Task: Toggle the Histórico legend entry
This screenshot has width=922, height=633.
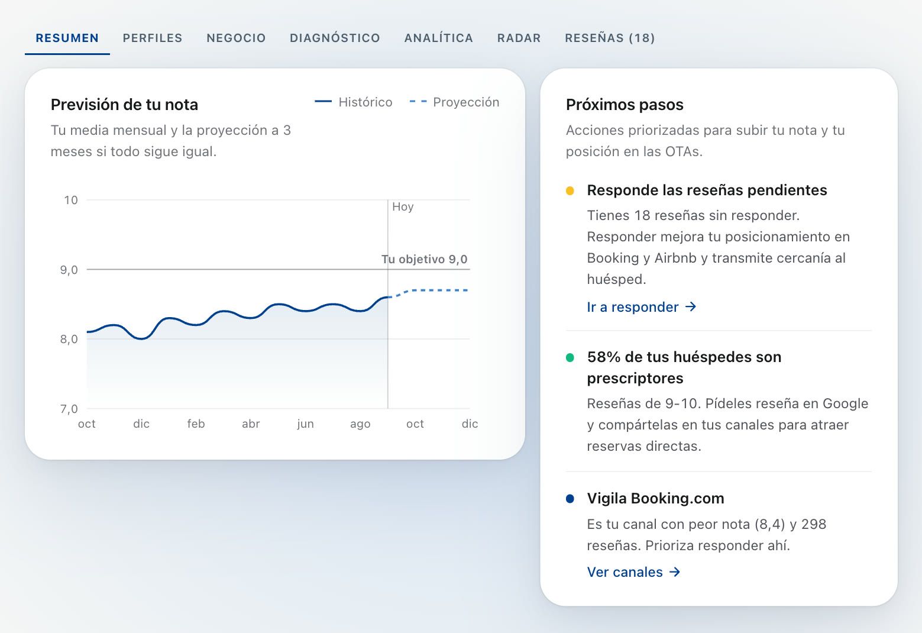Action: click(x=353, y=102)
